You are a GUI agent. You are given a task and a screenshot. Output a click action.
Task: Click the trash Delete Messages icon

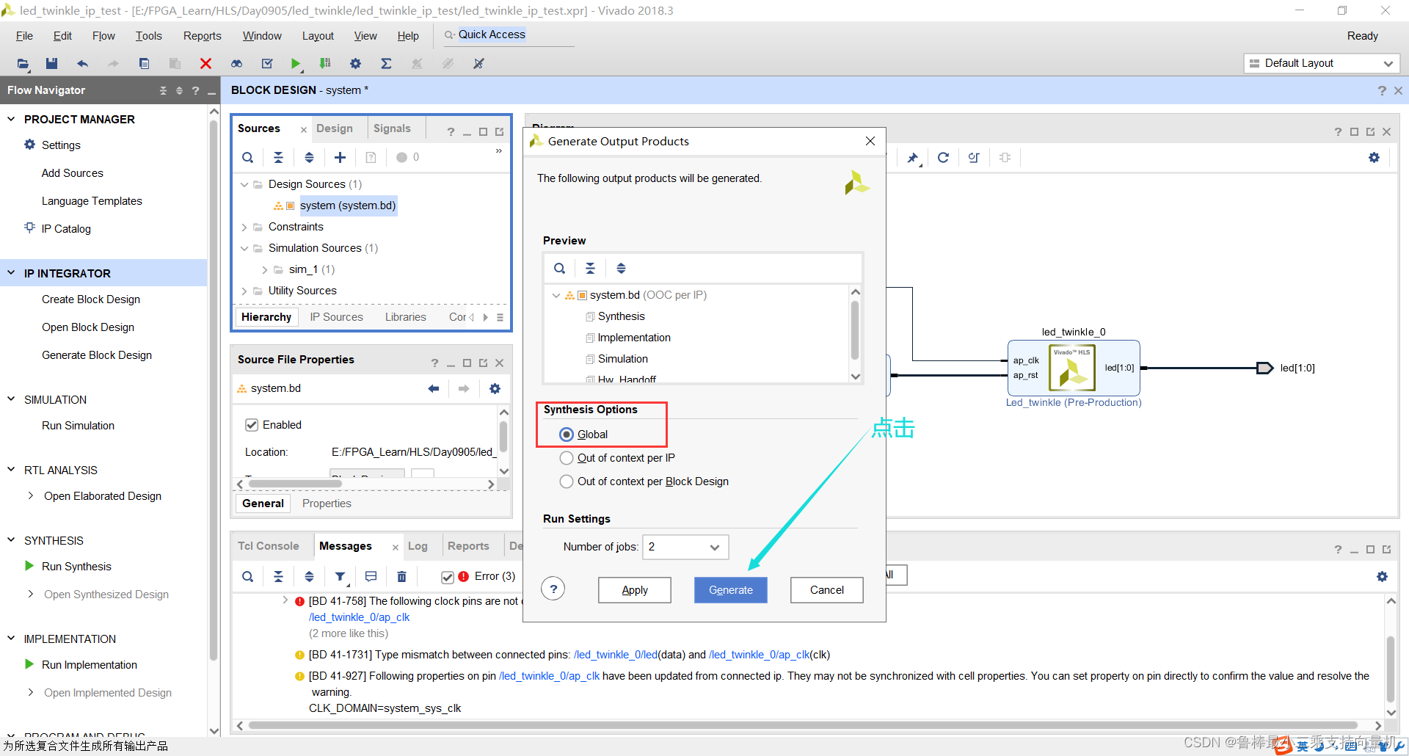point(401,577)
